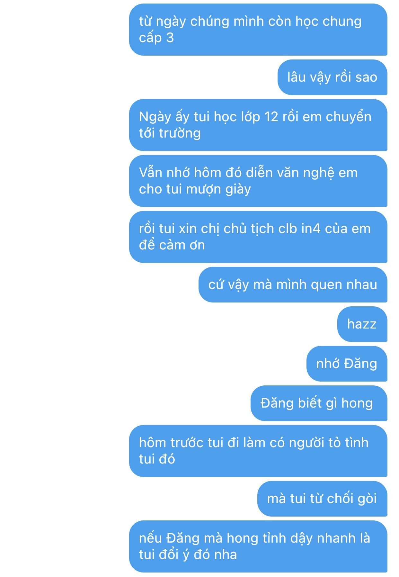
Task: Click the word 'hong' in 'Đăng biết gì hong'
Action: point(357,403)
